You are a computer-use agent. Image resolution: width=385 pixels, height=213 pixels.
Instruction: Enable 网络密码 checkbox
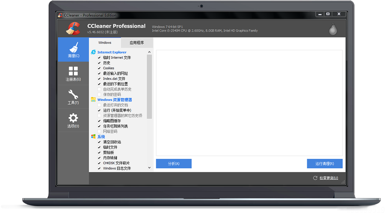[x=99, y=131]
